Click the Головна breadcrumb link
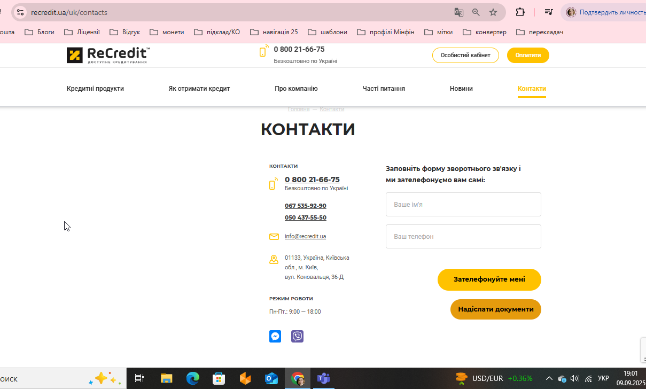The width and height of the screenshot is (646, 389). tap(299, 109)
